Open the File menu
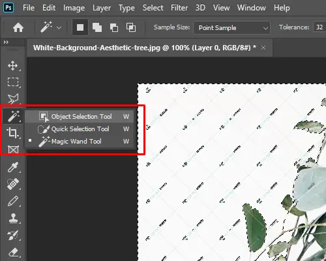Viewport: 326px width, 261px height. [29, 8]
